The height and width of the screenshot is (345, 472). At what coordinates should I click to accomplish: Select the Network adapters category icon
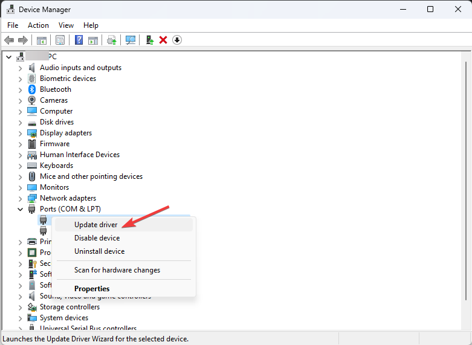coord(32,198)
